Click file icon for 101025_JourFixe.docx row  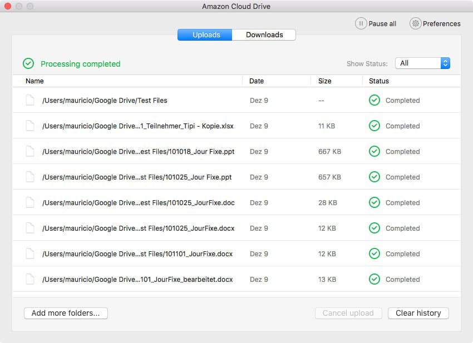[x=30, y=228]
